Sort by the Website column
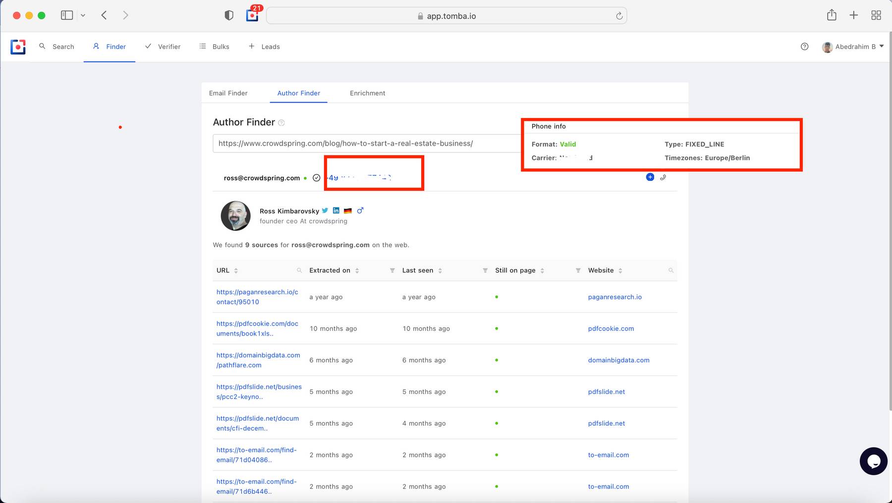The height and width of the screenshot is (503, 892). coord(620,271)
